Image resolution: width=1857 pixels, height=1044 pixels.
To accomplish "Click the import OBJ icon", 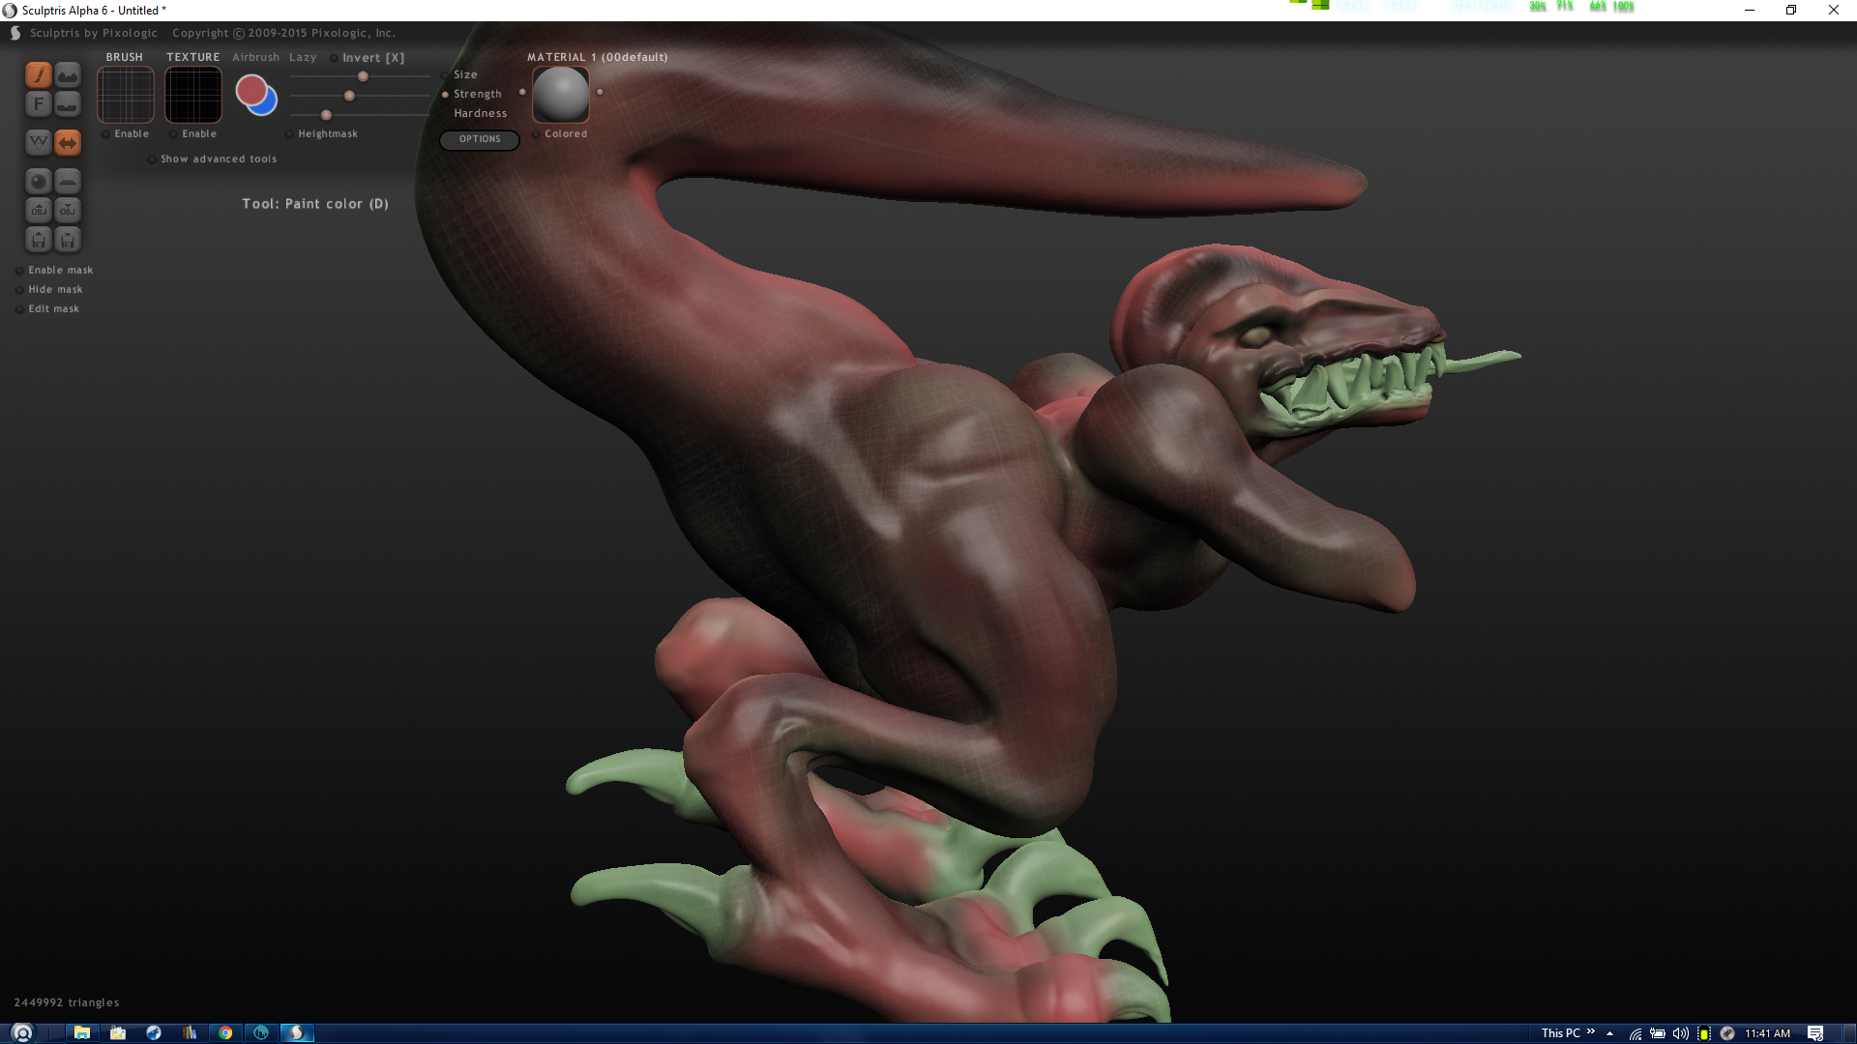I will [x=39, y=210].
